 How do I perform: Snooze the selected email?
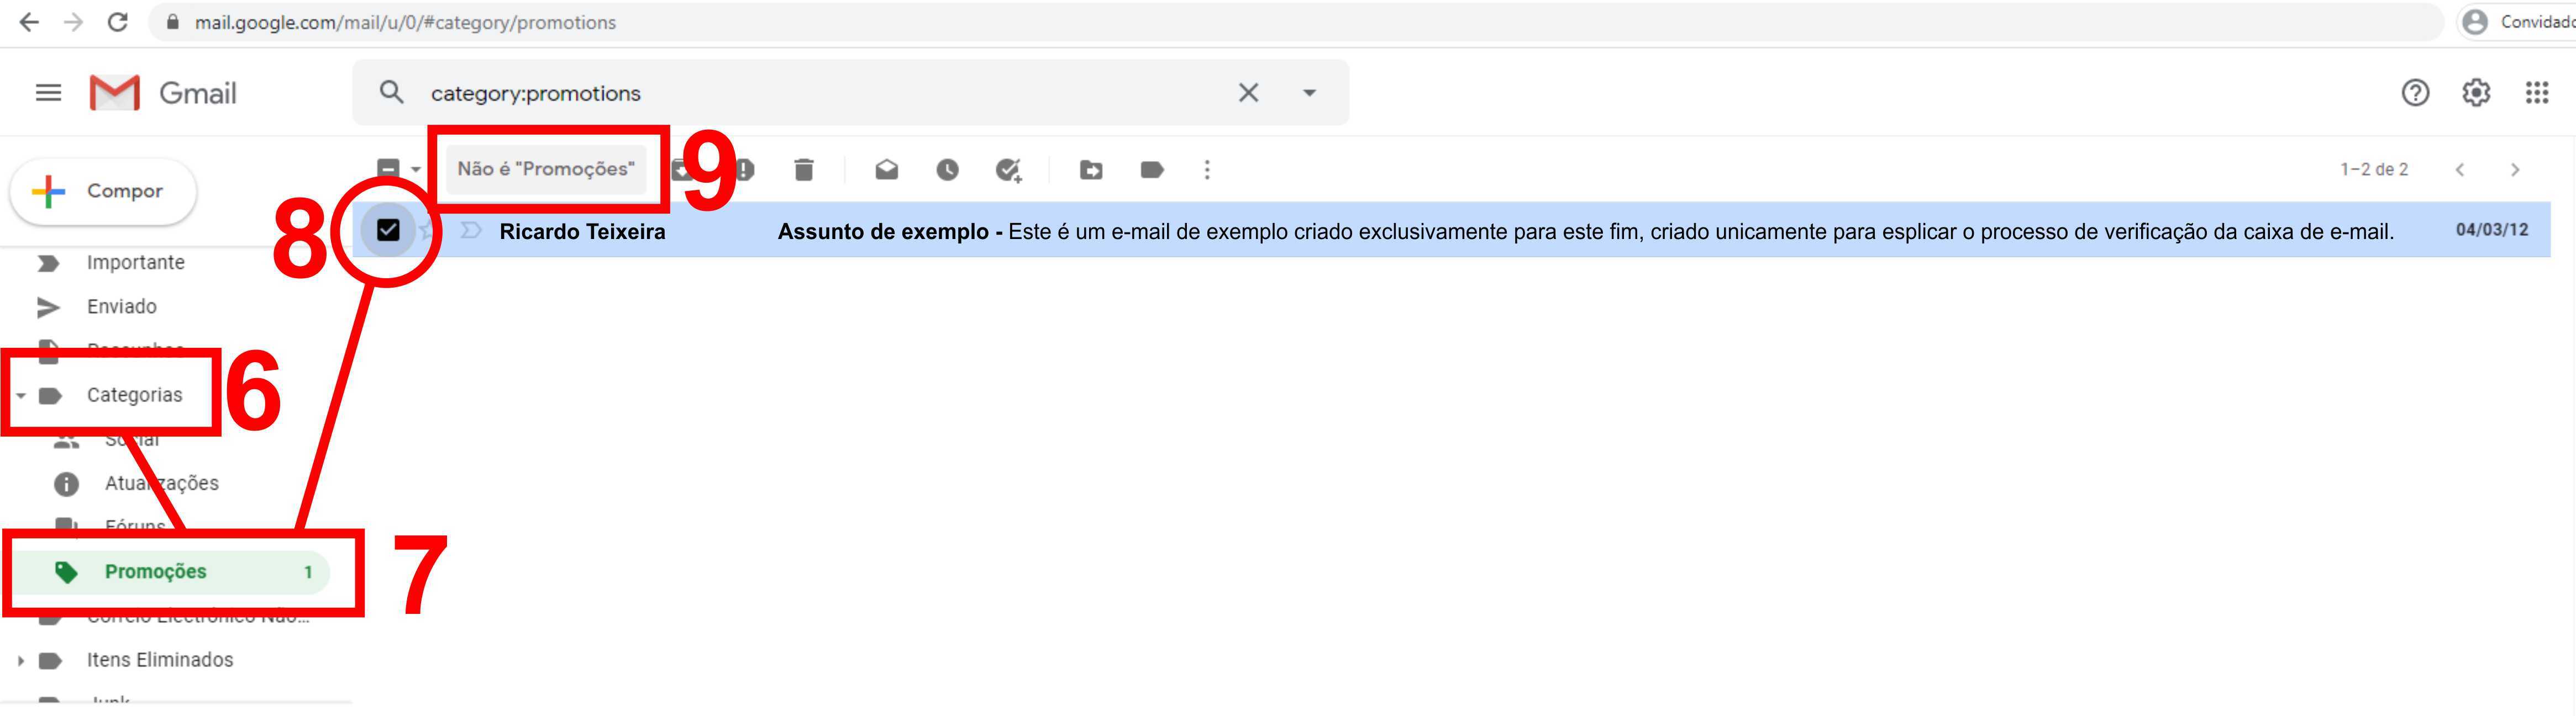coord(947,170)
